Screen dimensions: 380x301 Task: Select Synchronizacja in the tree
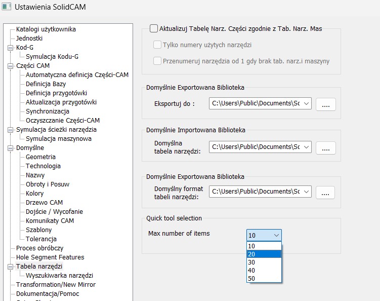pyautogui.click(x=48, y=111)
